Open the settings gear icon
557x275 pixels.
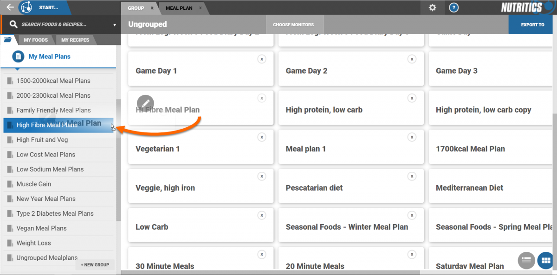click(x=433, y=7)
